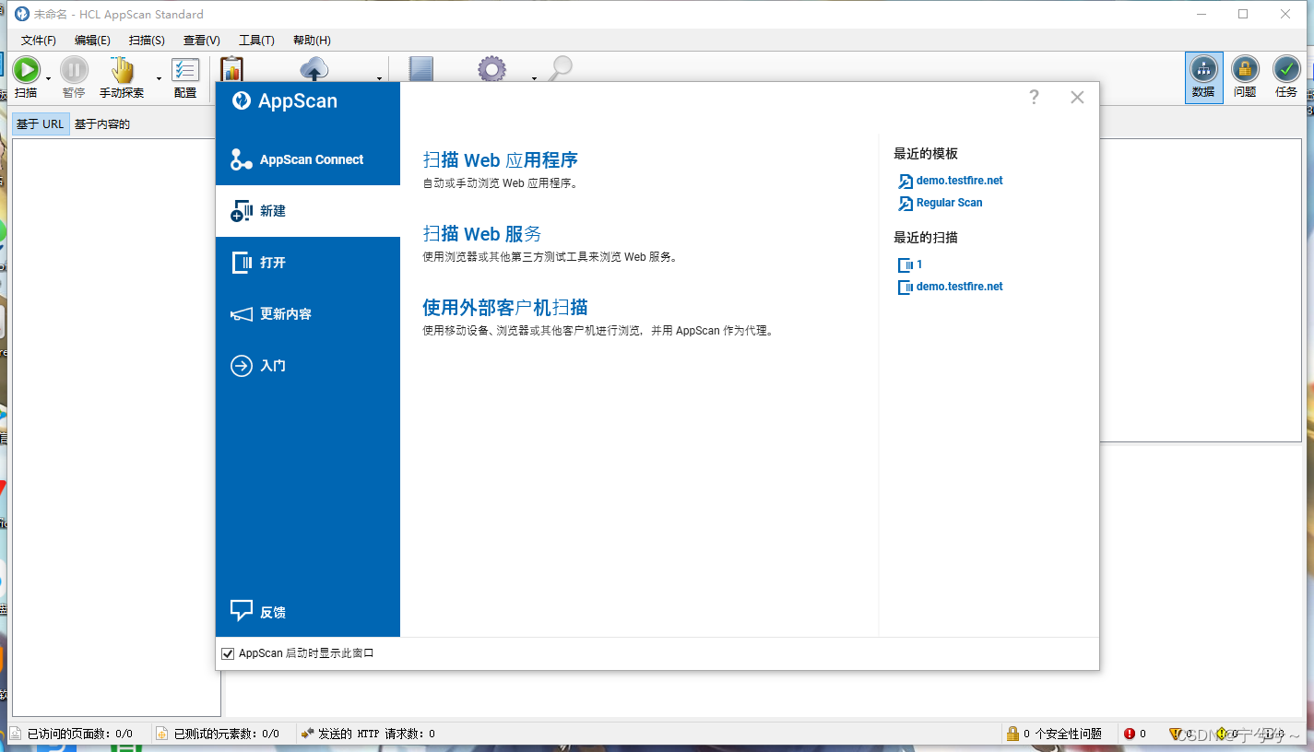Click 扫描 Web 应用程序 link

tap(501, 160)
